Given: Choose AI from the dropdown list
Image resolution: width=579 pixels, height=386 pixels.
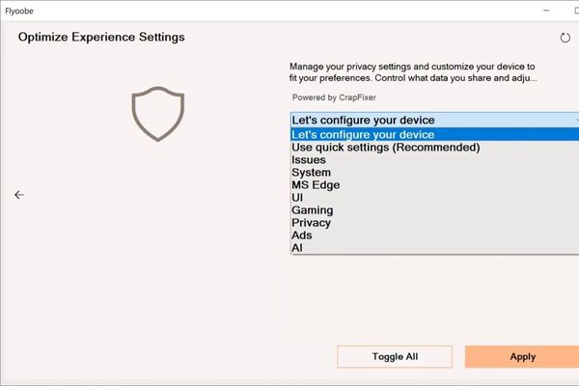Looking at the screenshot, I should point(297,248).
